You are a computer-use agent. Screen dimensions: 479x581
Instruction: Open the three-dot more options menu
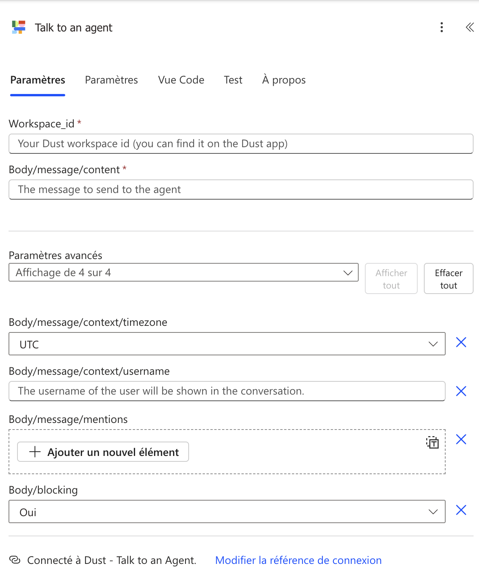pos(442,27)
